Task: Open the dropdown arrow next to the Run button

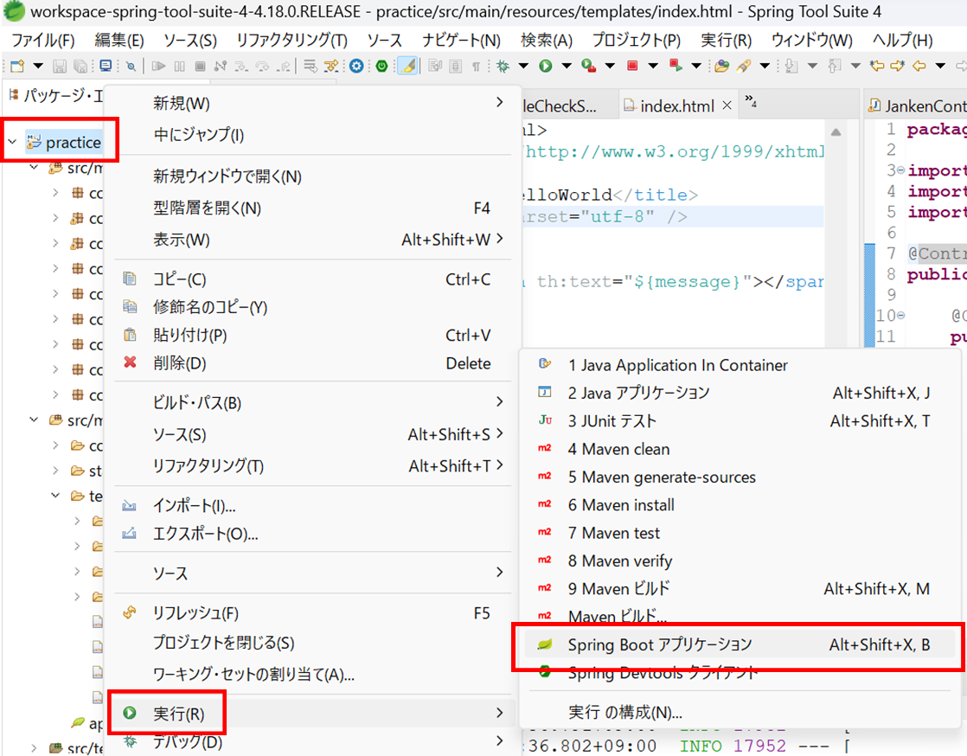Action: (566, 65)
